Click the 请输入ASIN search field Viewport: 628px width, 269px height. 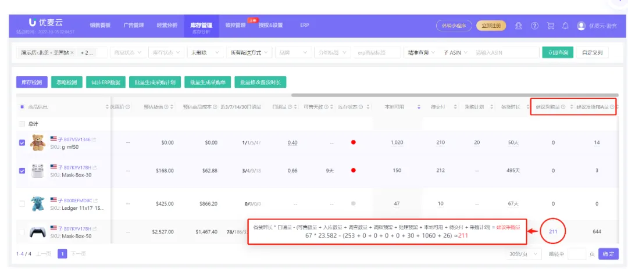pyautogui.click(x=505, y=53)
